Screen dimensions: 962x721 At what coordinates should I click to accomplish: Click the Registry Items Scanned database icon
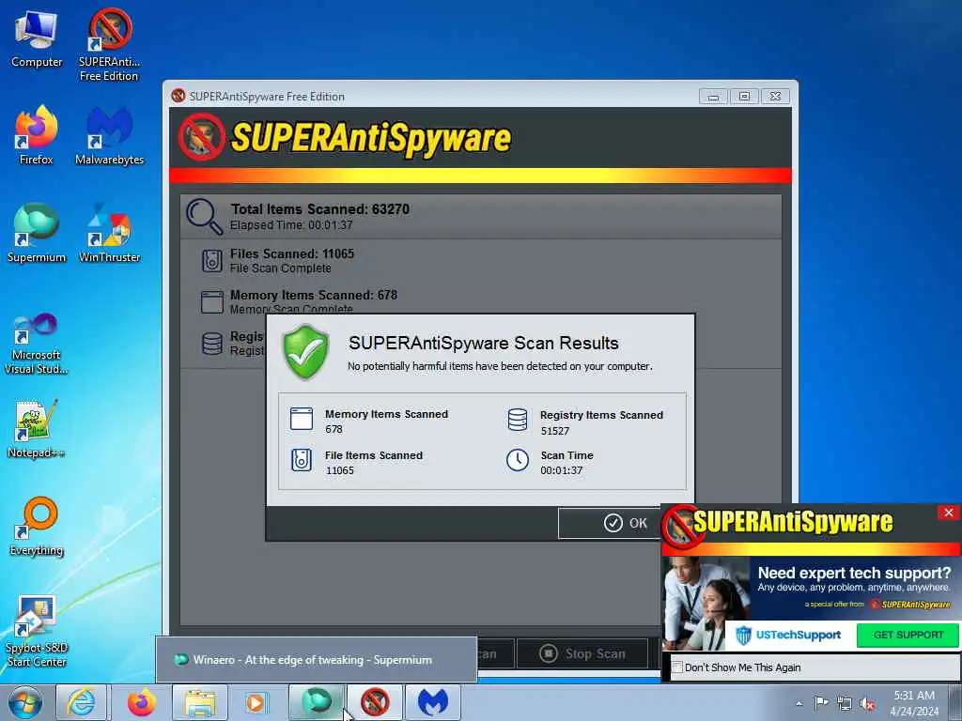point(518,420)
